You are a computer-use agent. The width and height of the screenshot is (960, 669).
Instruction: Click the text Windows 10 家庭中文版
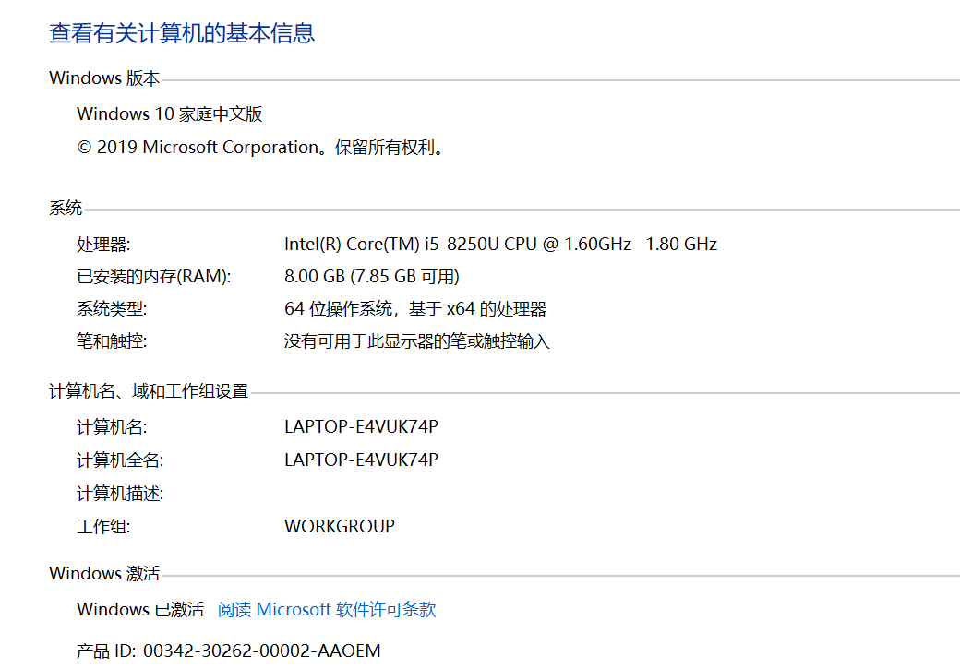(x=170, y=113)
